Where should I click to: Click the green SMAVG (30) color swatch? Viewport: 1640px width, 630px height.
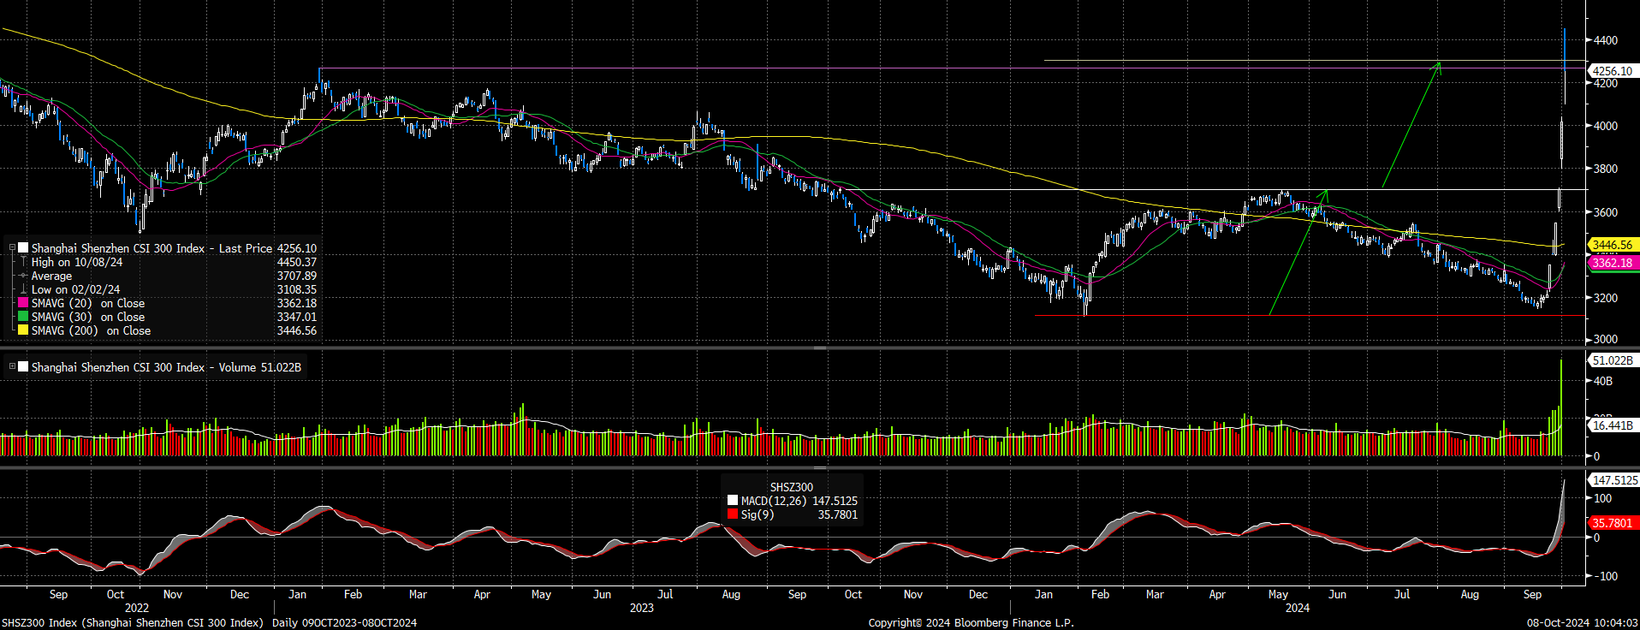point(24,317)
